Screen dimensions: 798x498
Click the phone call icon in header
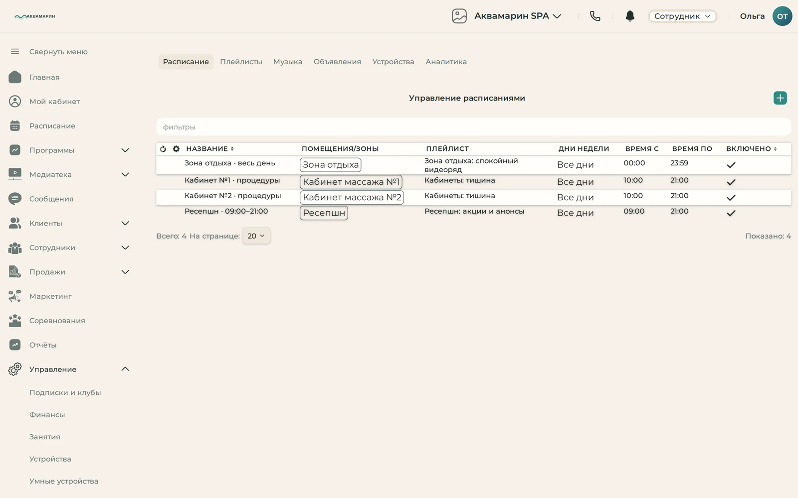[x=595, y=16]
